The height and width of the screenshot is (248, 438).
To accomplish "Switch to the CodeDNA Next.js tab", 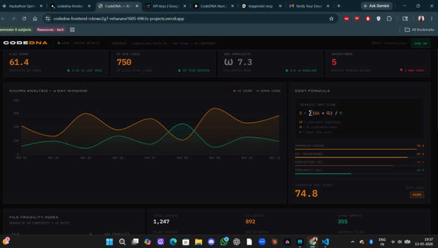I will [x=214, y=6].
